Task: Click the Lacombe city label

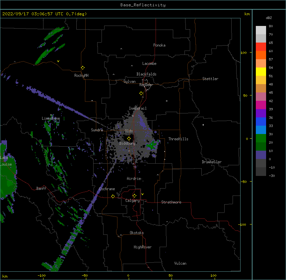Action: click(x=149, y=64)
